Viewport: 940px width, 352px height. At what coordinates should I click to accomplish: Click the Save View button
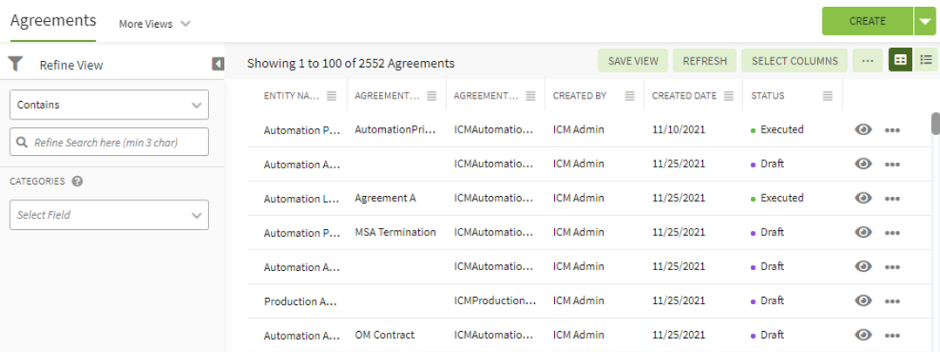632,61
